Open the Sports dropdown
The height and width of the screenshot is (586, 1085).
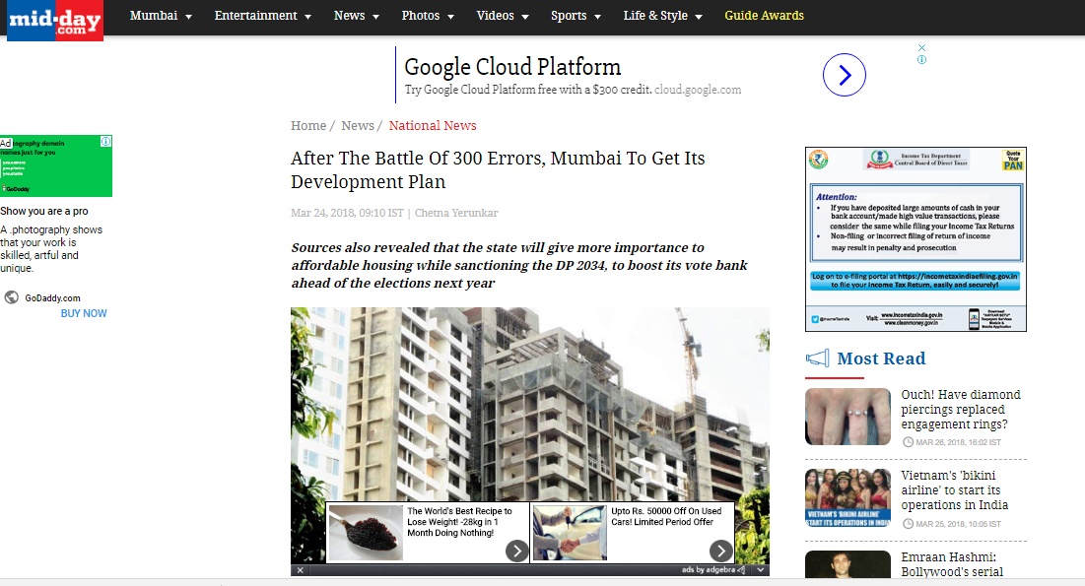coord(576,15)
